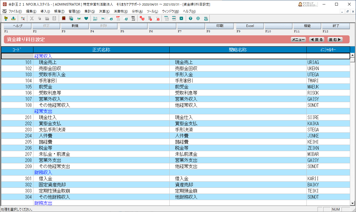Open the 決算(K) menu
Viewport: 356px width, 212px height.
pos(104,11)
